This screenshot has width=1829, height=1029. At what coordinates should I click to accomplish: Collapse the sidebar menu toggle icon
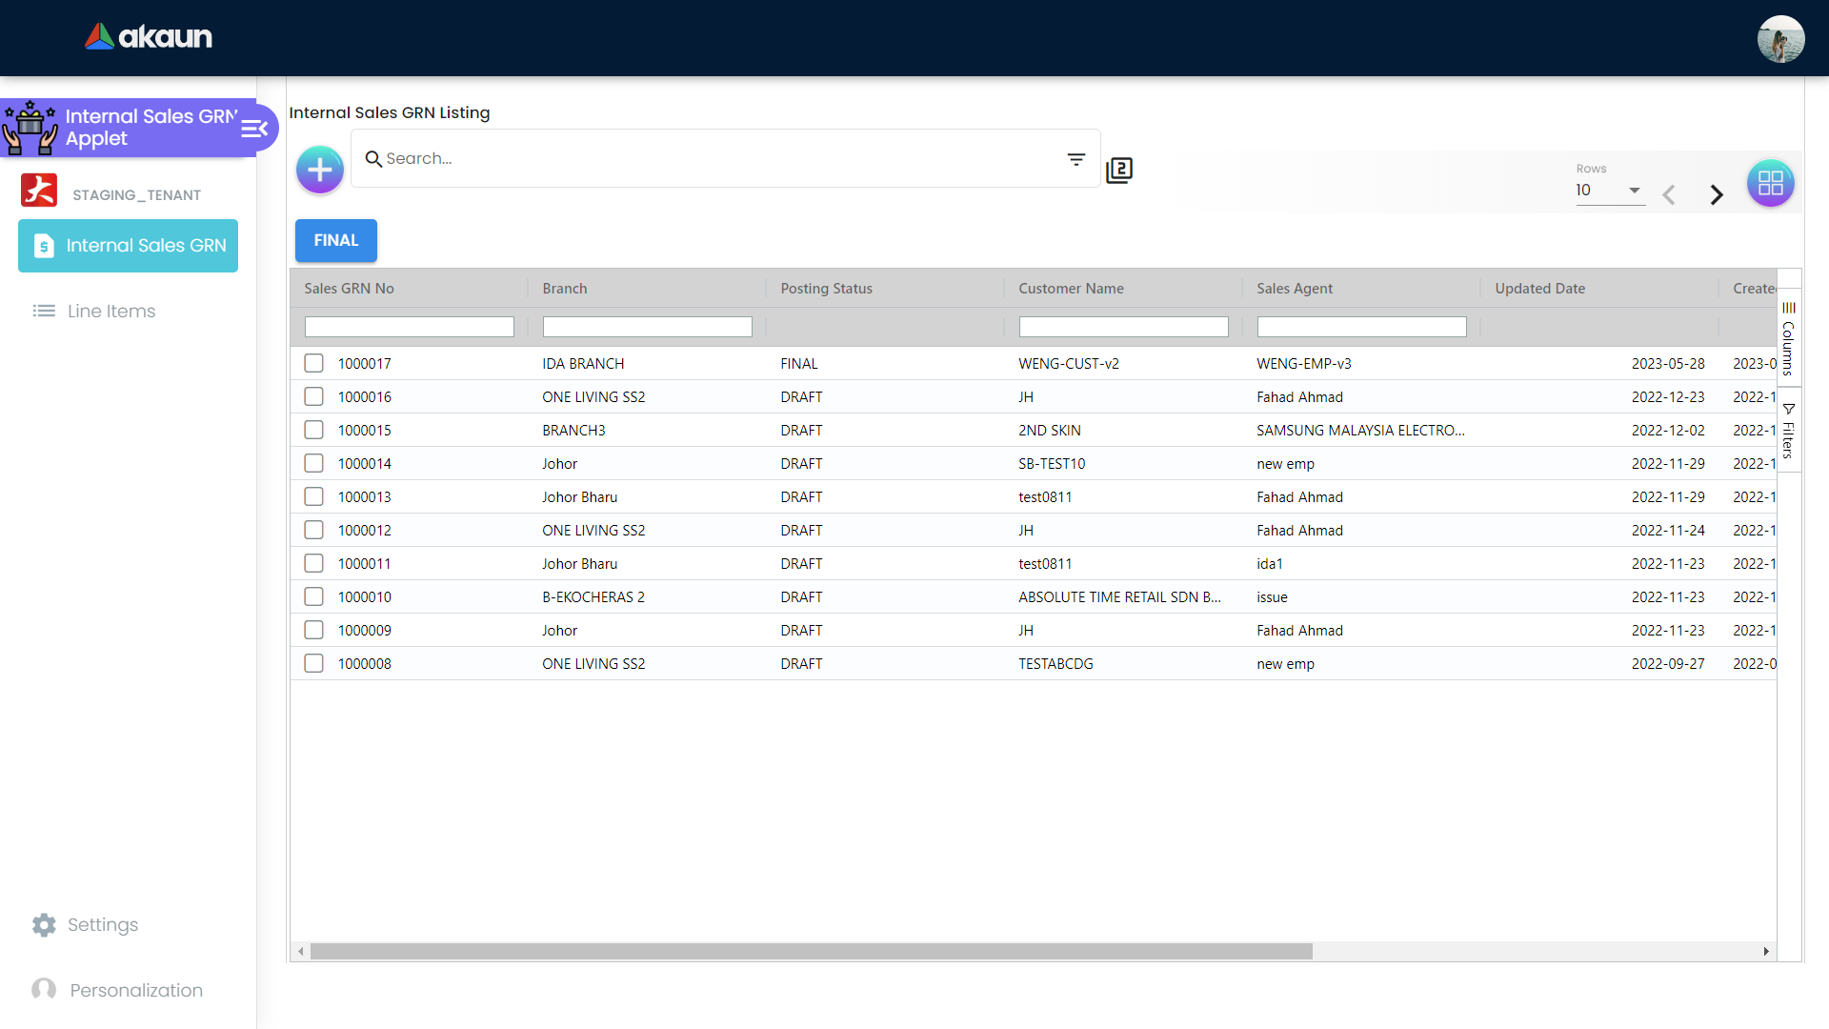[x=254, y=129]
